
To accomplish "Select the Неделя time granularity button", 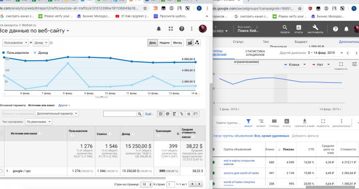I will click(x=165, y=43).
